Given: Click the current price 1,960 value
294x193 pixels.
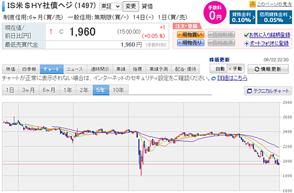Looking at the screenshot, I should pos(82,32).
